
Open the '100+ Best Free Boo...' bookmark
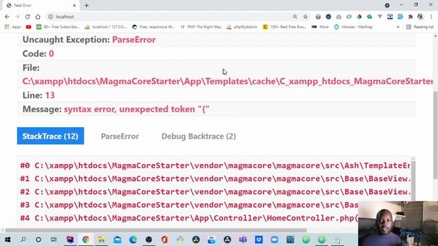pos(285,27)
